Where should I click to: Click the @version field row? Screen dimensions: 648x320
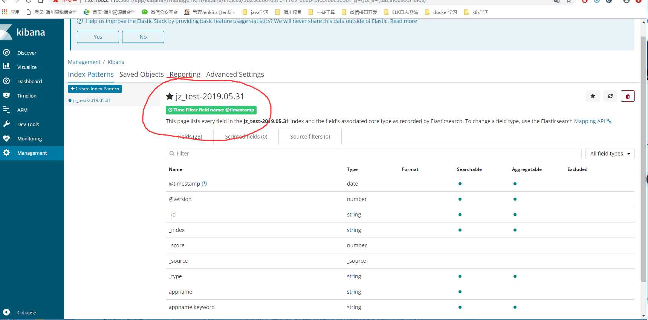(400, 199)
